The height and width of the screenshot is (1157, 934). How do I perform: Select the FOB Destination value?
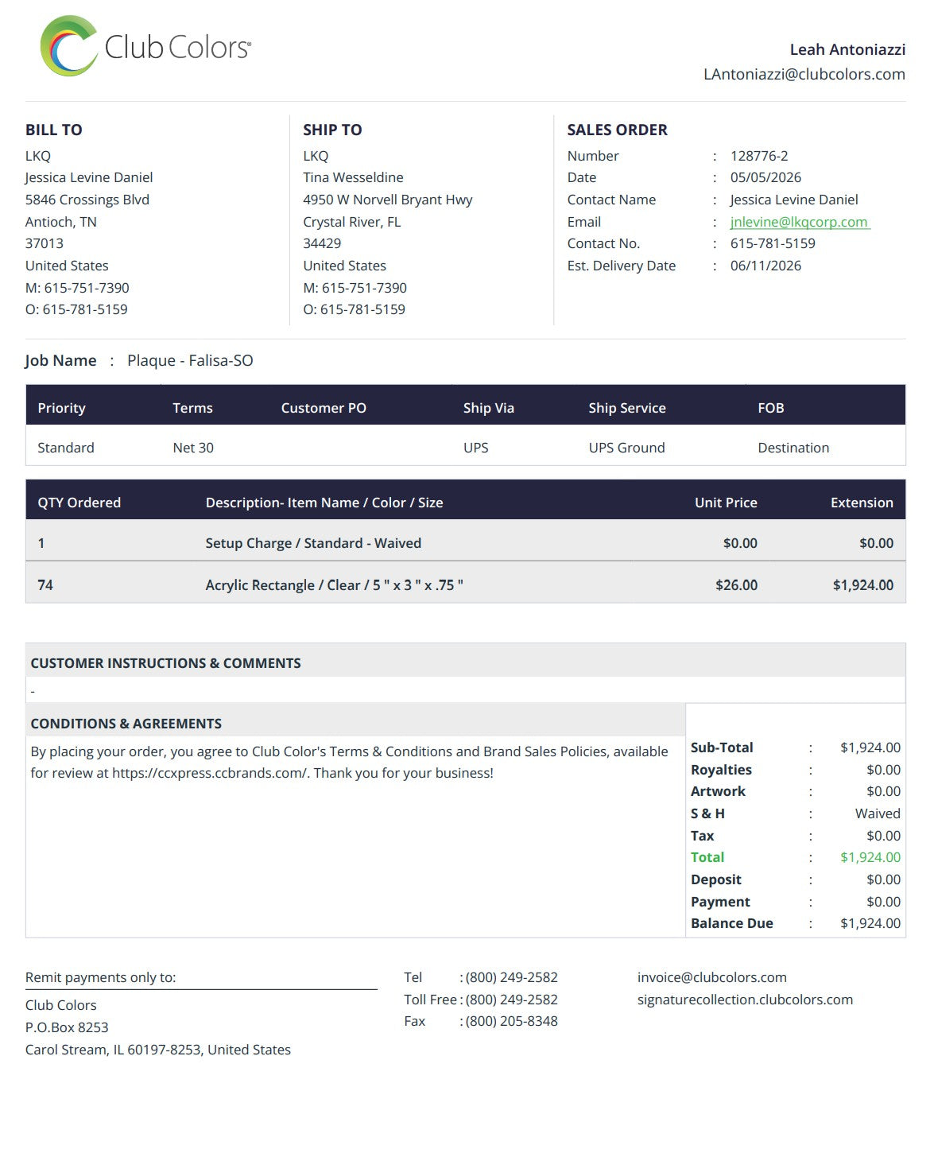coord(793,448)
